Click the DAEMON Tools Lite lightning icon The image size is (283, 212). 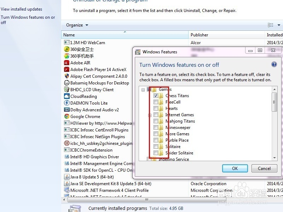(67, 103)
